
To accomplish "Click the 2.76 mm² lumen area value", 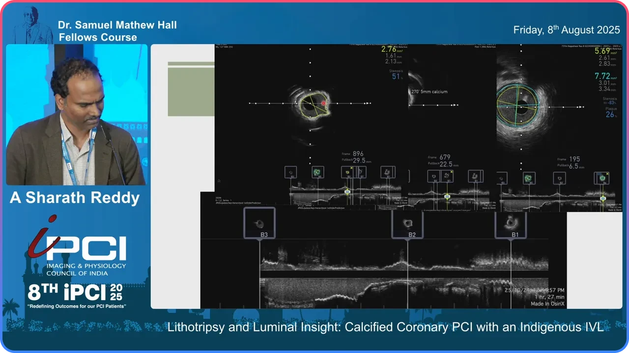I will pos(392,50).
